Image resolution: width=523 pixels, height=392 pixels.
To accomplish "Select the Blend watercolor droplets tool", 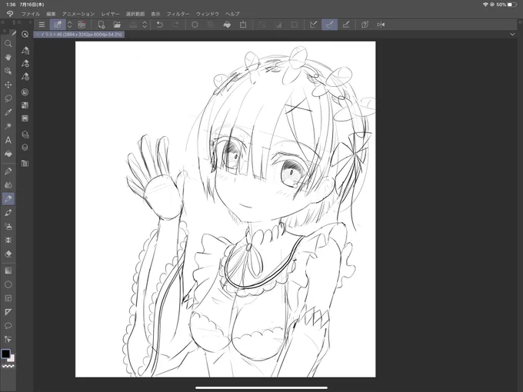I will click(8, 185).
